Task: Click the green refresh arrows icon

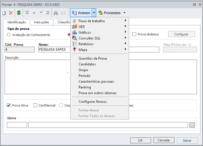Action: click(19, 13)
